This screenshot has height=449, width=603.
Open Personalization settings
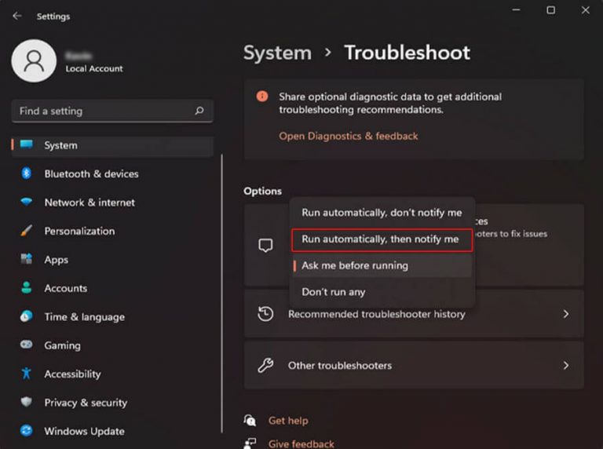pos(112,231)
